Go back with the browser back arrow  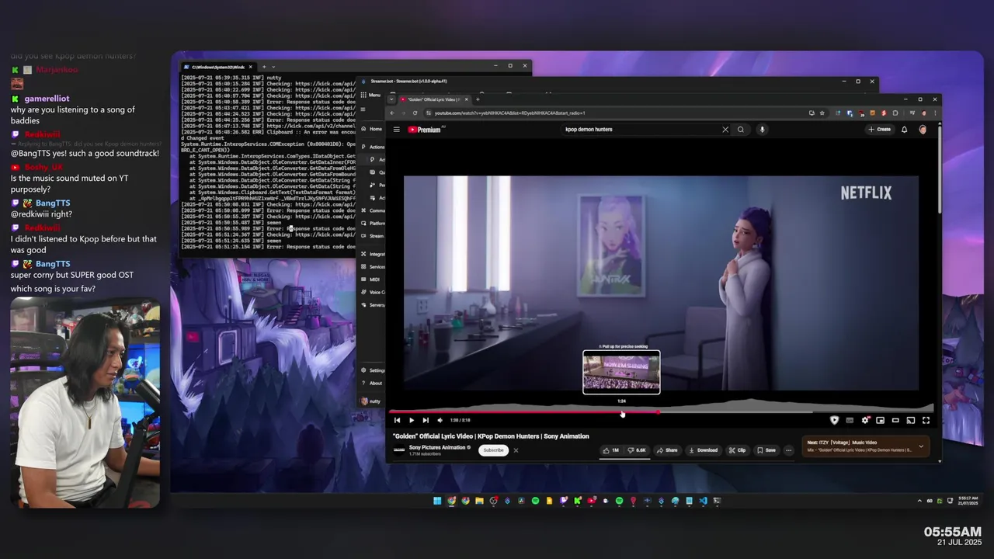coord(392,113)
